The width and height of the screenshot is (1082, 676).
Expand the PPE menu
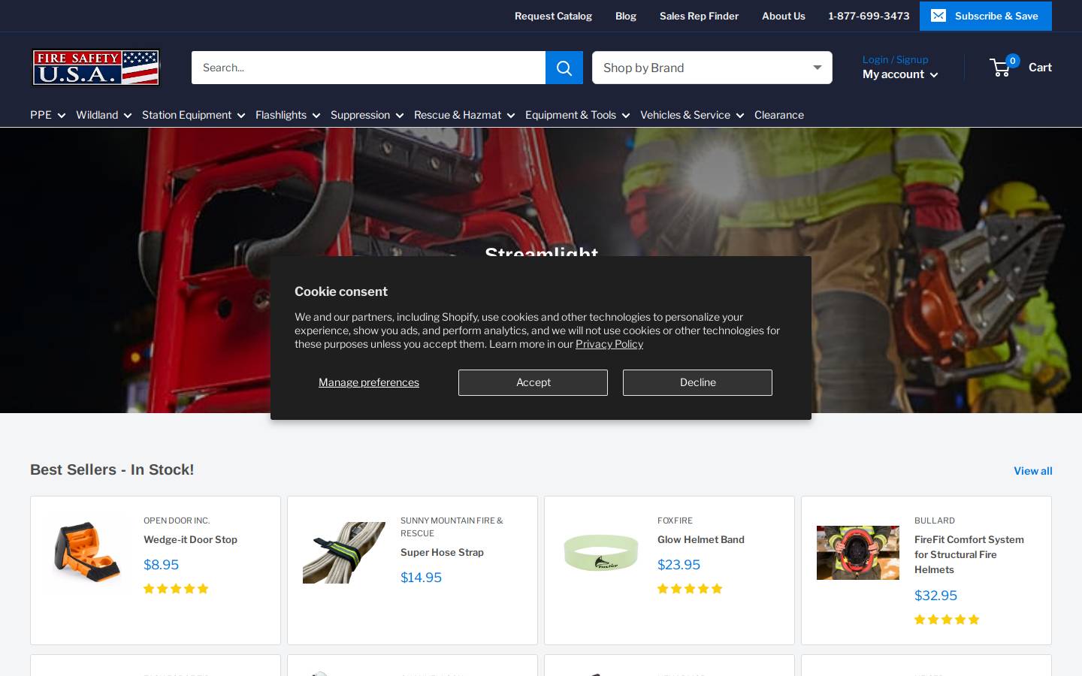coord(48,115)
